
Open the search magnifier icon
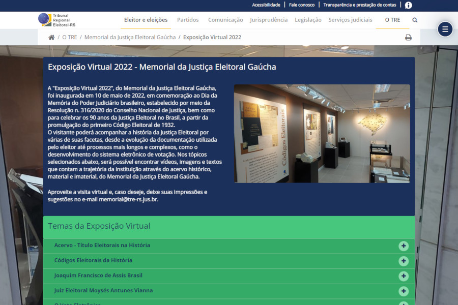pyautogui.click(x=415, y=20)
